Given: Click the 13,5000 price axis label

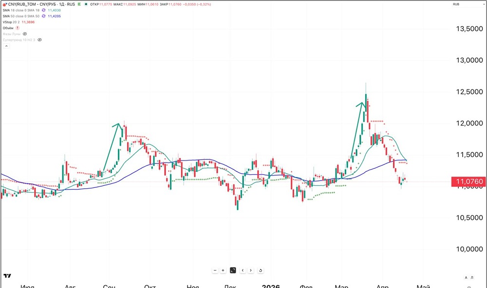Looking at the screenshot, I should 469,29.
